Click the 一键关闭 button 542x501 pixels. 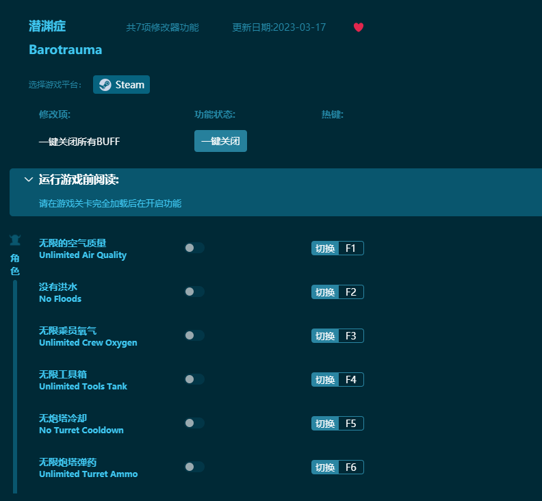tap(220, 141)
